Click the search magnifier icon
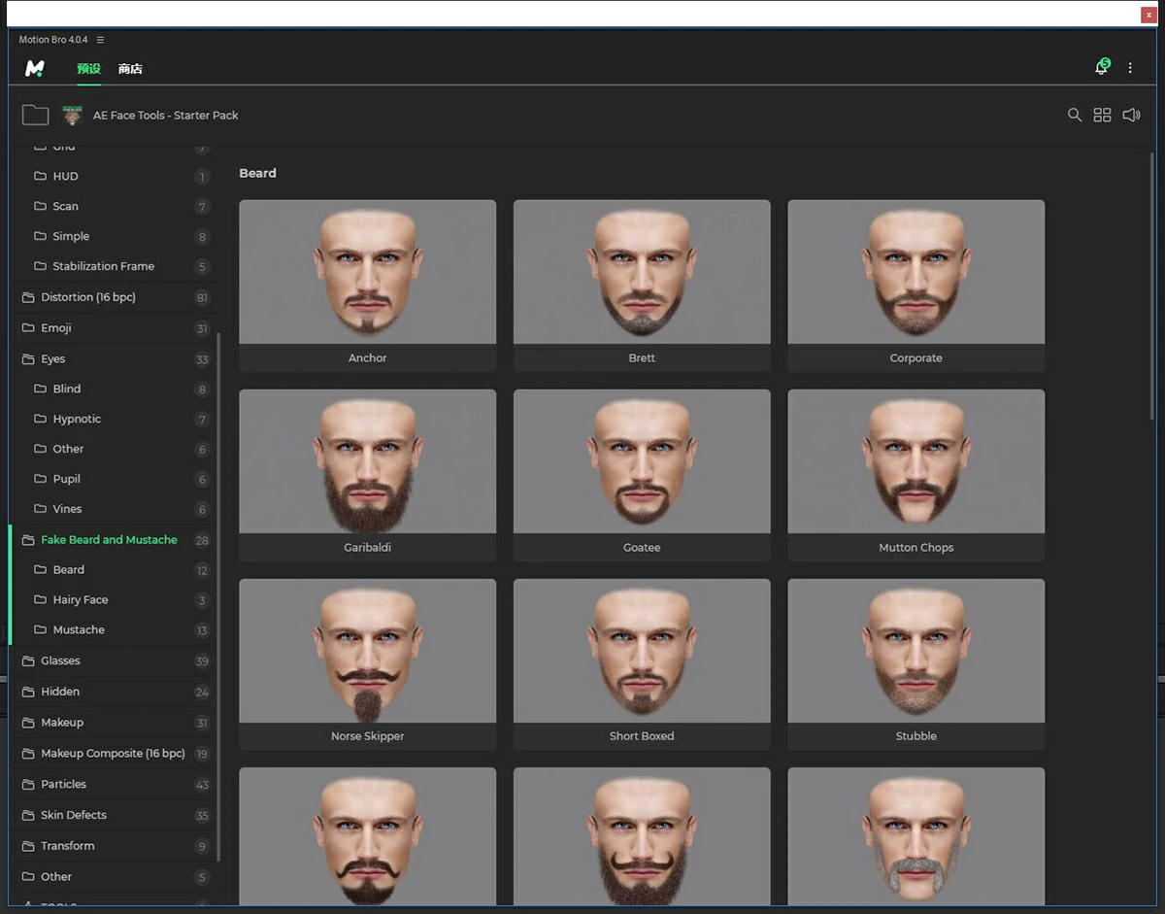1165x914 pixels. click(x=1075, y=115)
